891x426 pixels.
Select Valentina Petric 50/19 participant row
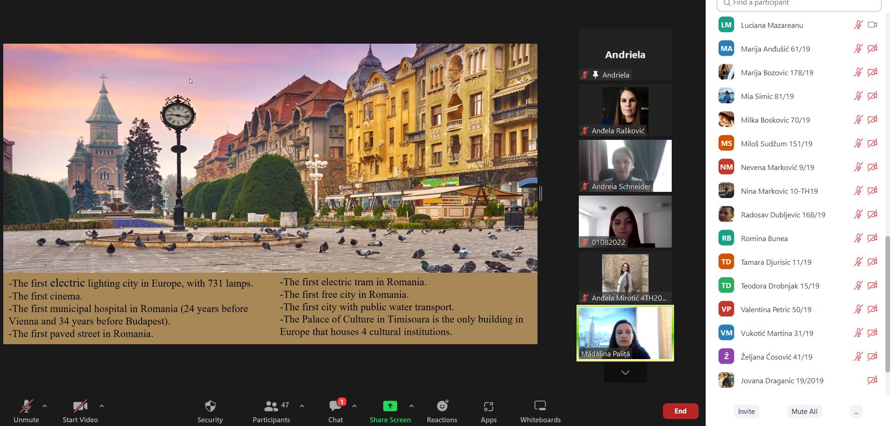(x=798, y=309)
